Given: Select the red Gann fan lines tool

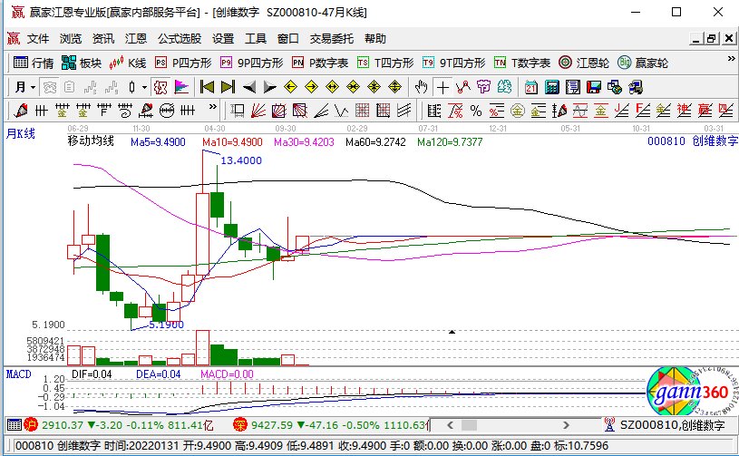Looking at the screenshot, I should pos(258,111).
